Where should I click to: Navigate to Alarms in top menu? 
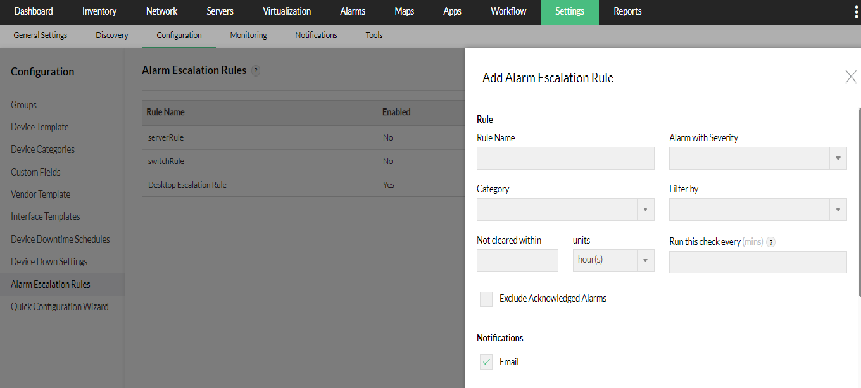[x=353, y=11]
